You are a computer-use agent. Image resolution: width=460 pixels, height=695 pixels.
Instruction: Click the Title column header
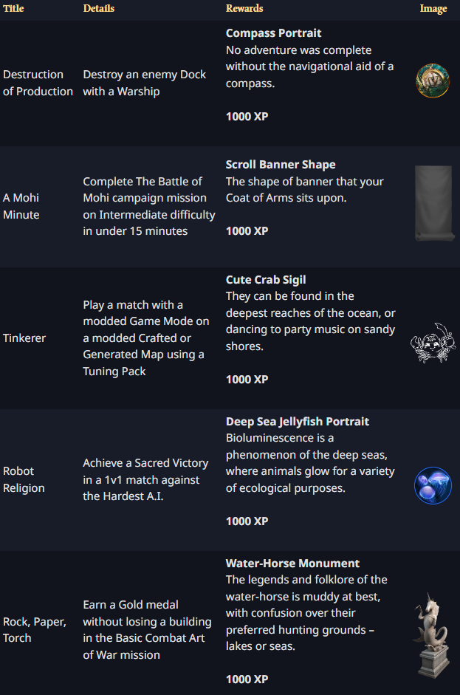(13, 9)
